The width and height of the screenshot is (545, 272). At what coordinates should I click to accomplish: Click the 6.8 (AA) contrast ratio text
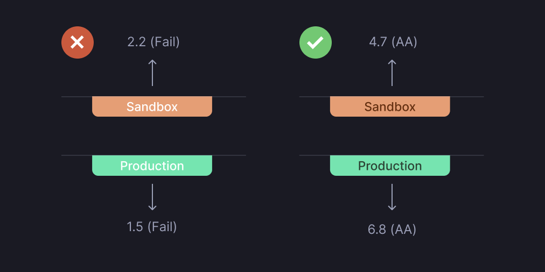(x=392, y=230)
